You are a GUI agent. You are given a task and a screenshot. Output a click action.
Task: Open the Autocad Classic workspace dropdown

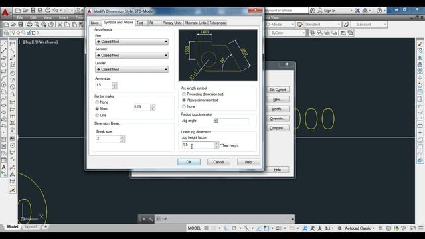click(x=359, y=228)
